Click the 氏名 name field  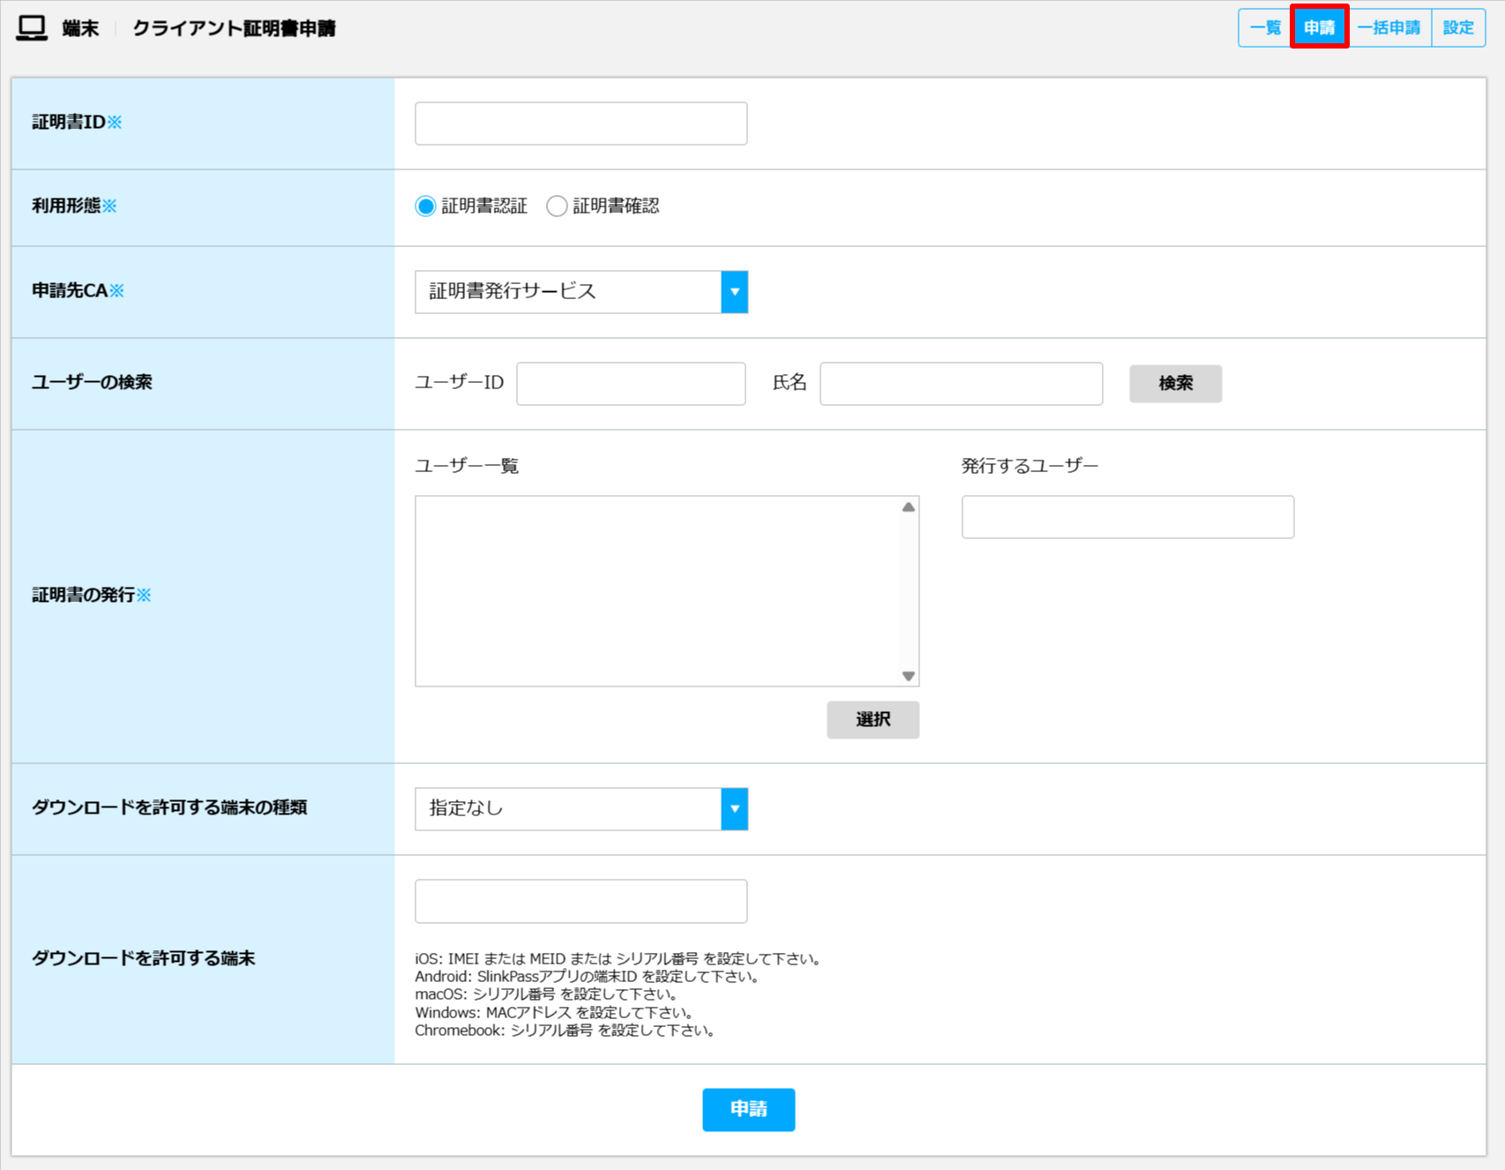pos(960,383)
